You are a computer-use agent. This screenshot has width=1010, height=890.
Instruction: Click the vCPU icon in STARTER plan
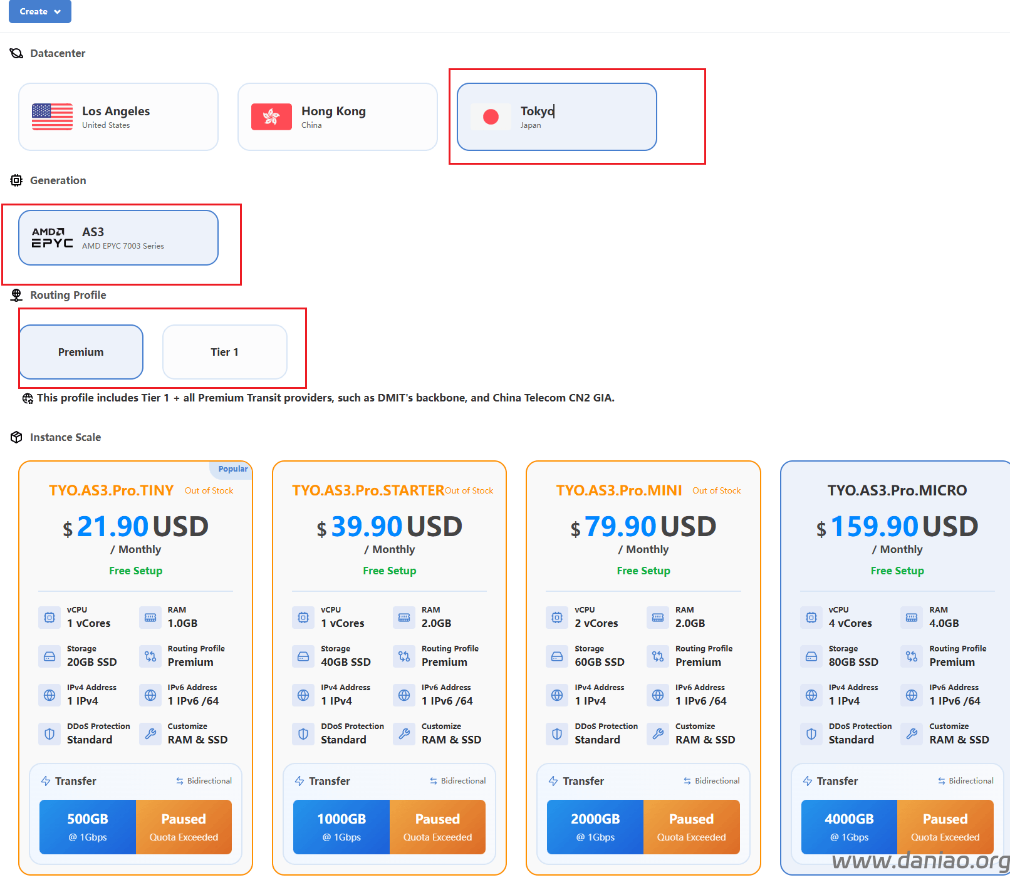coord(303,618)
